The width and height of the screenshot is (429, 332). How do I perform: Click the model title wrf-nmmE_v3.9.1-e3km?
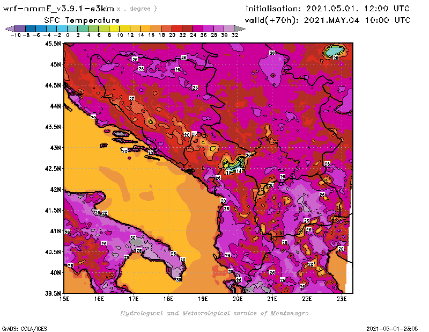point(58,9)
